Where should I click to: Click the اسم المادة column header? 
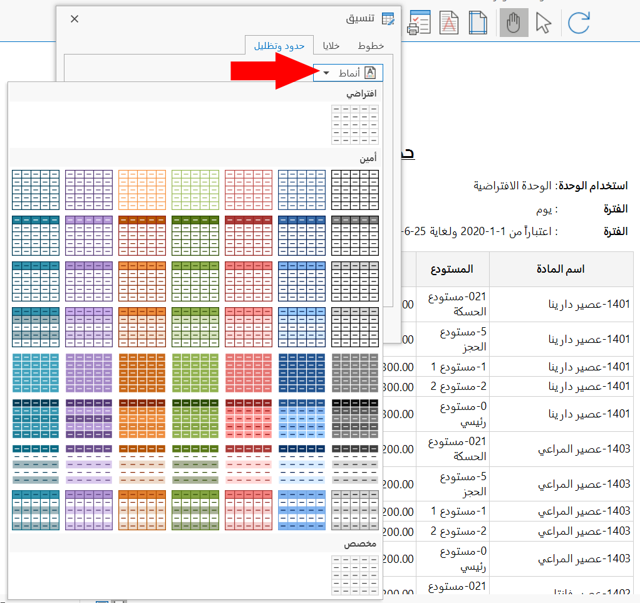pos(561,270)
